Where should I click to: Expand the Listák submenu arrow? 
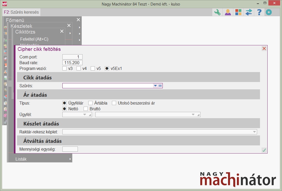point(70,159)
